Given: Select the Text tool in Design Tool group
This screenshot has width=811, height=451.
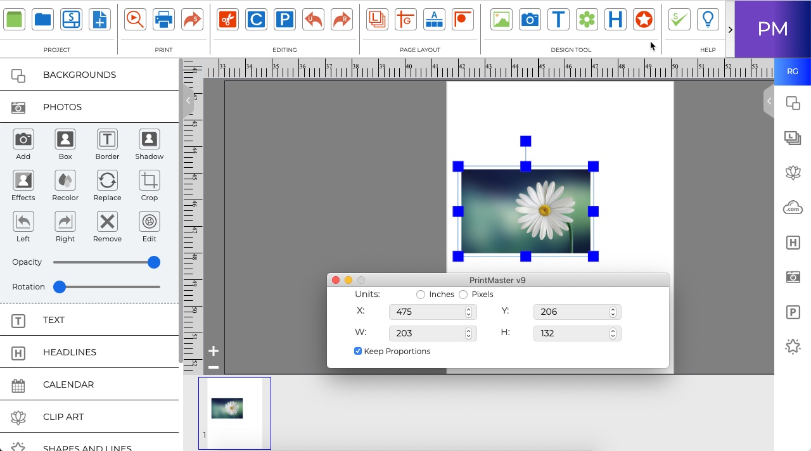Looking at the screenshot, I should tap(558, 19).
